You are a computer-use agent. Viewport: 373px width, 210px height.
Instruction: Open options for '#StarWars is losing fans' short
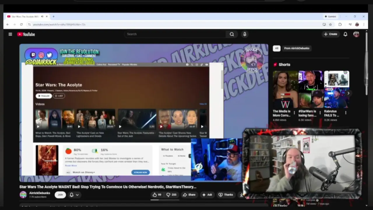(320, 113)
